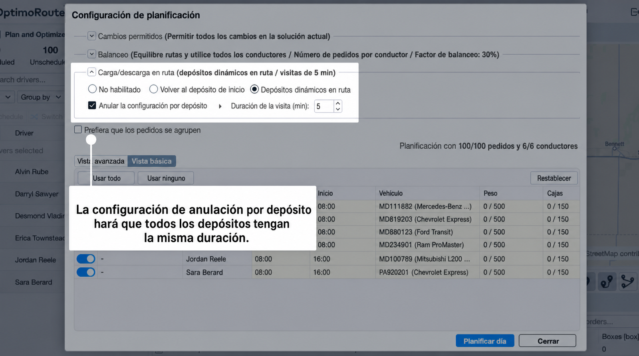The width and height of the screenshot is (639, 356).
Task: Click the branching route map icon
Action: [x=628, y=281]
